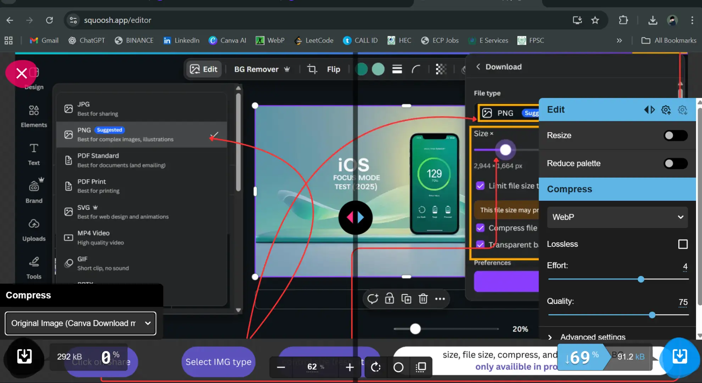The width and height of the screenshot is (702, 383).
Task: Open the All Bookmarks folder
Action: click(669, 40)
